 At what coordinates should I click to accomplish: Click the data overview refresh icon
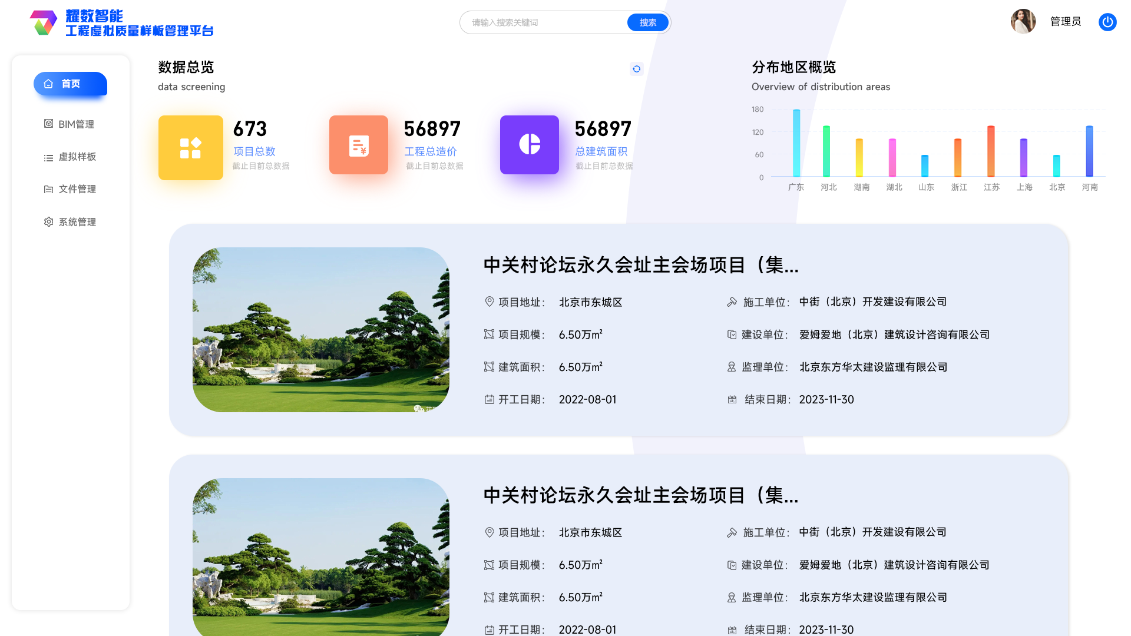coord(636,69)
